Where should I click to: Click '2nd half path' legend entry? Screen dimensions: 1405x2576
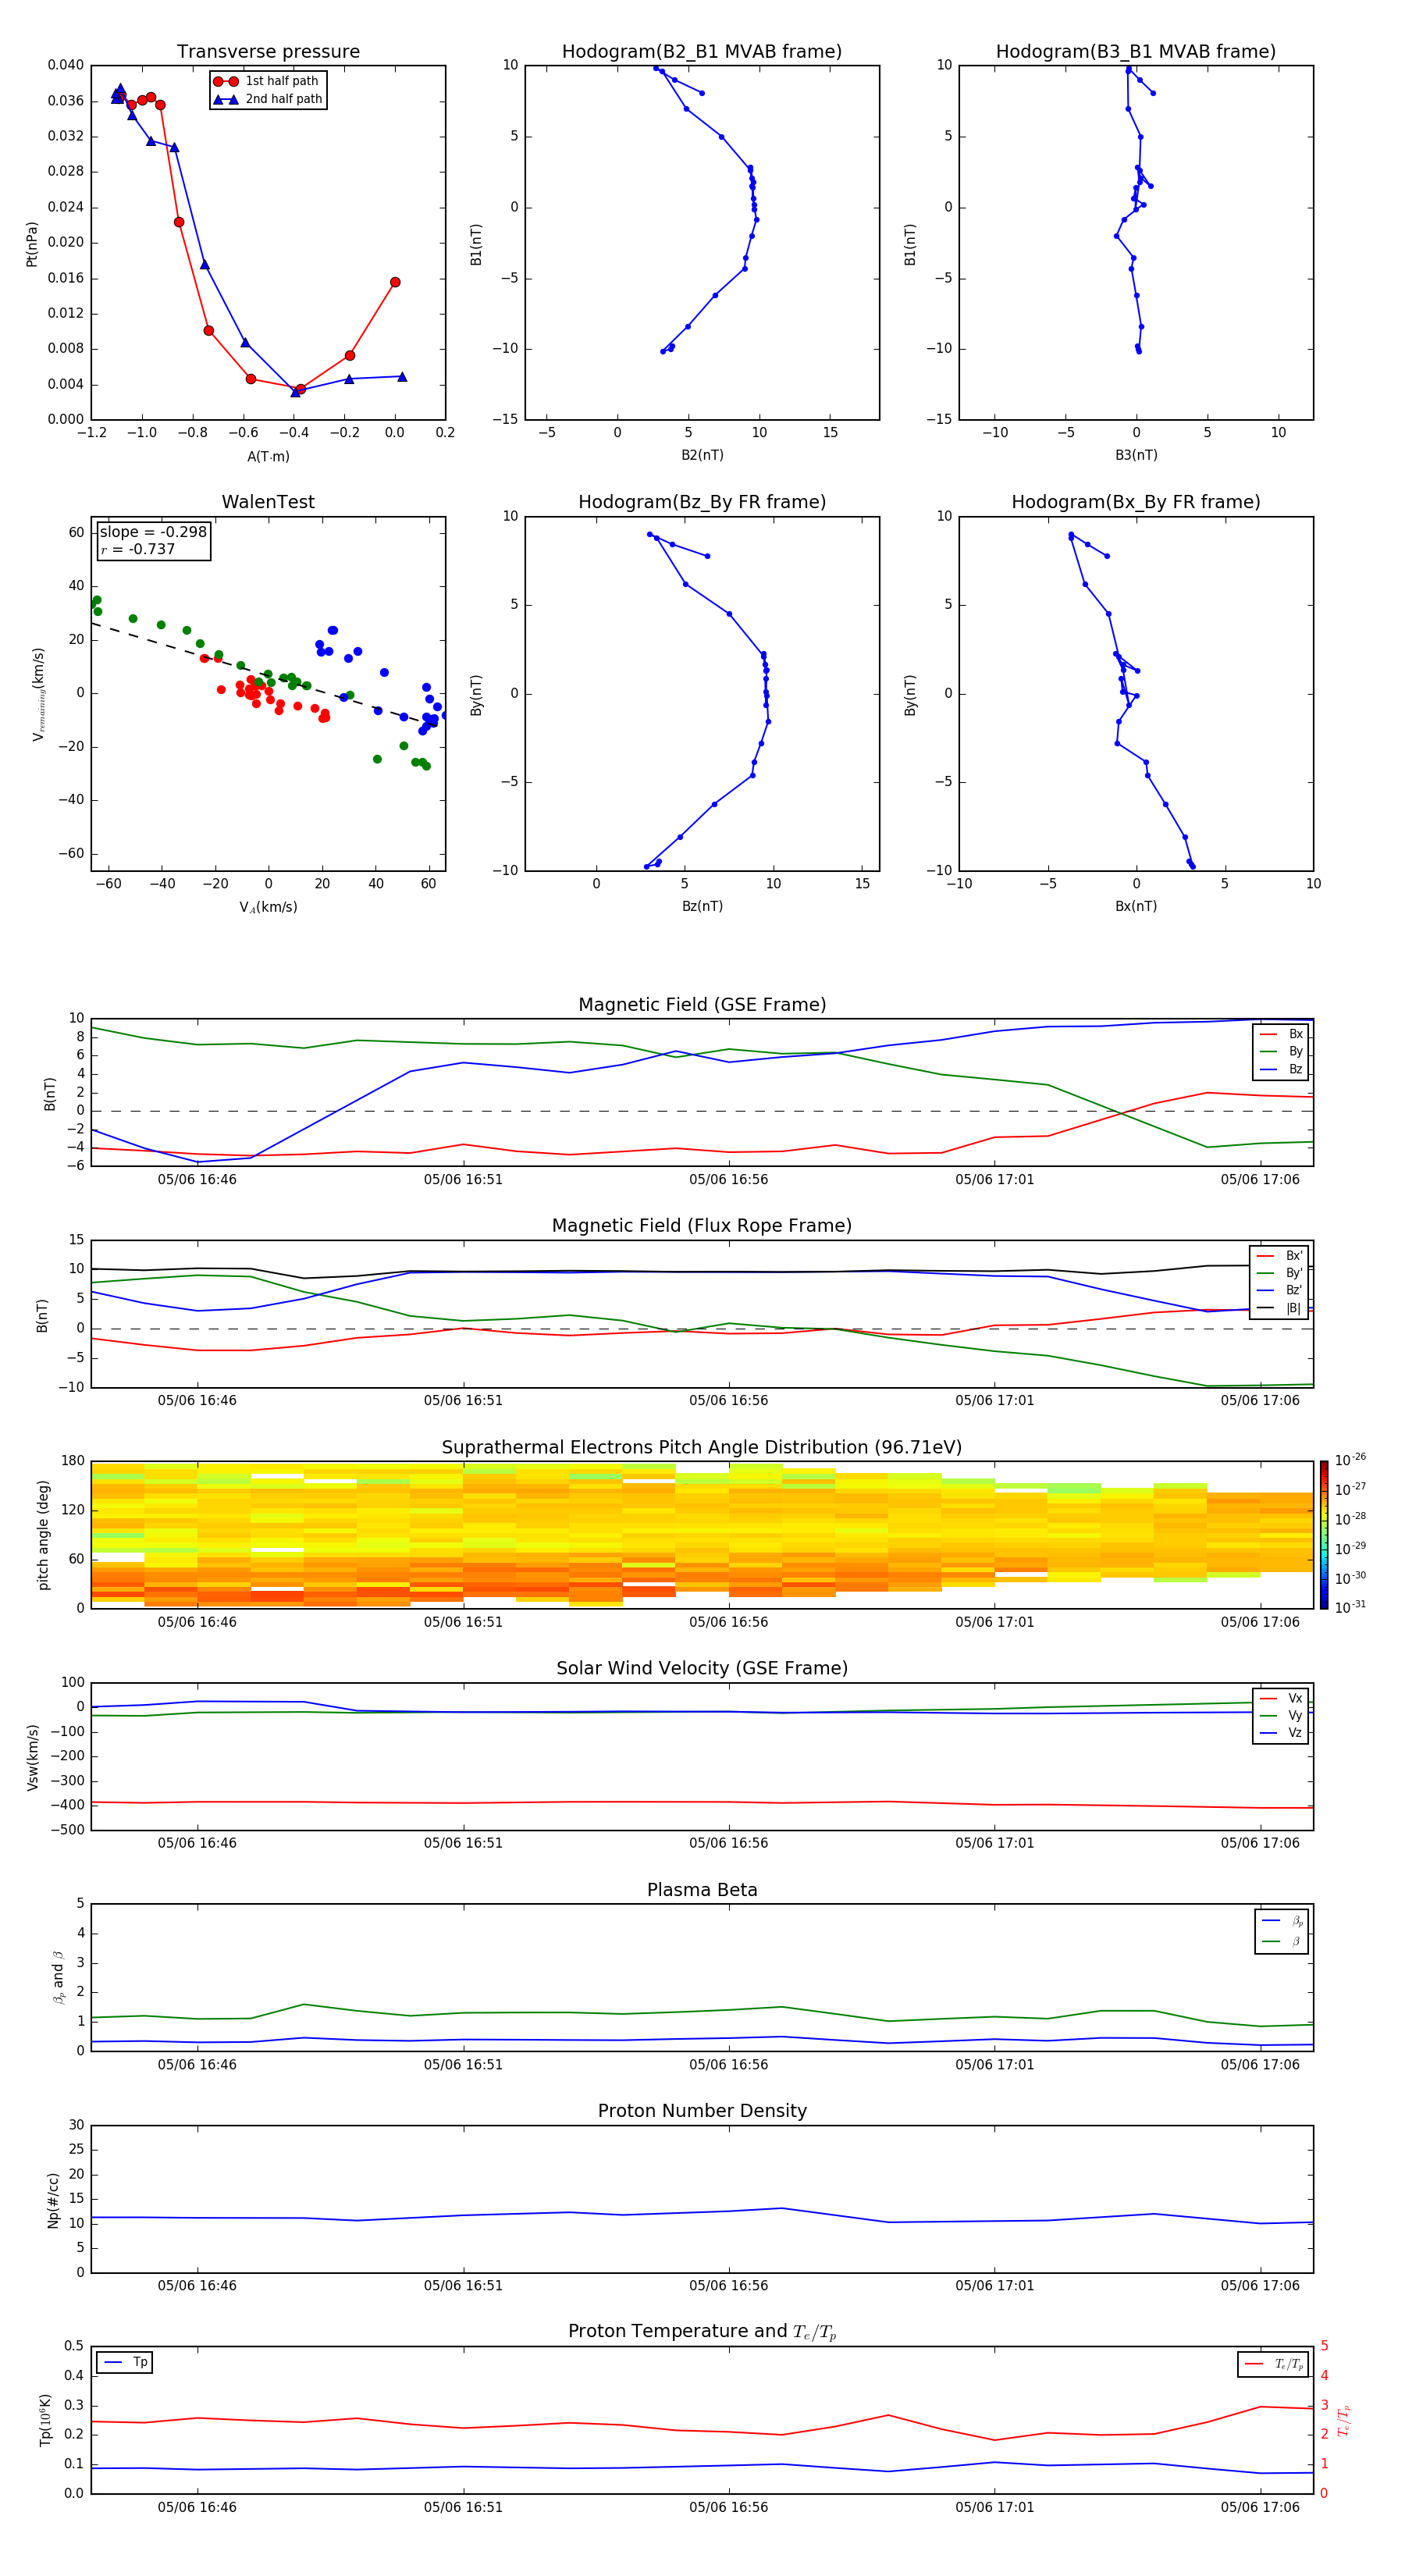pyautogui.click(x=268, y=99)
